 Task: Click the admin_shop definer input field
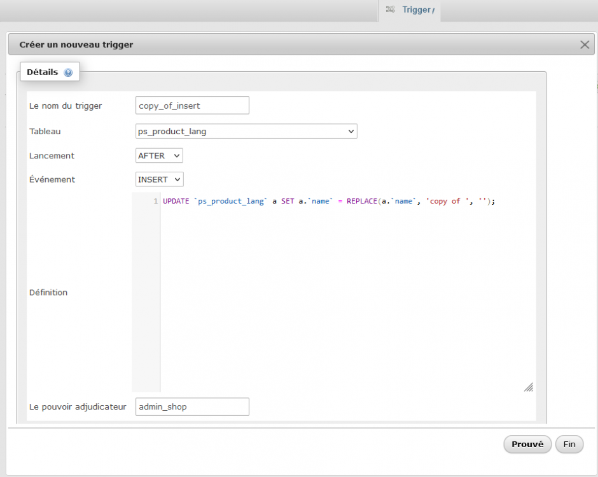click(x=192, y=406)
